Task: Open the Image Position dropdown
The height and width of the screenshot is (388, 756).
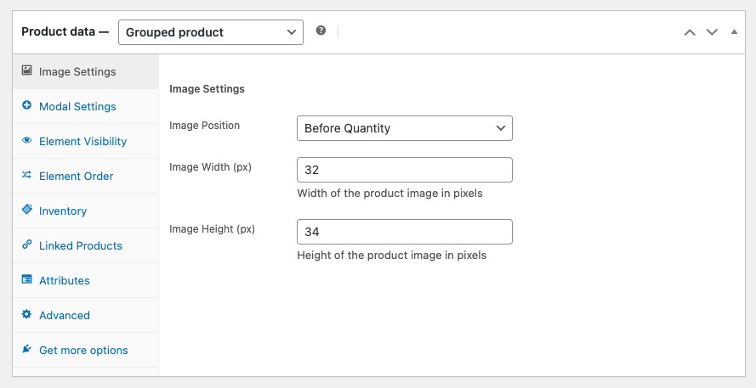Action: [404, 128]
